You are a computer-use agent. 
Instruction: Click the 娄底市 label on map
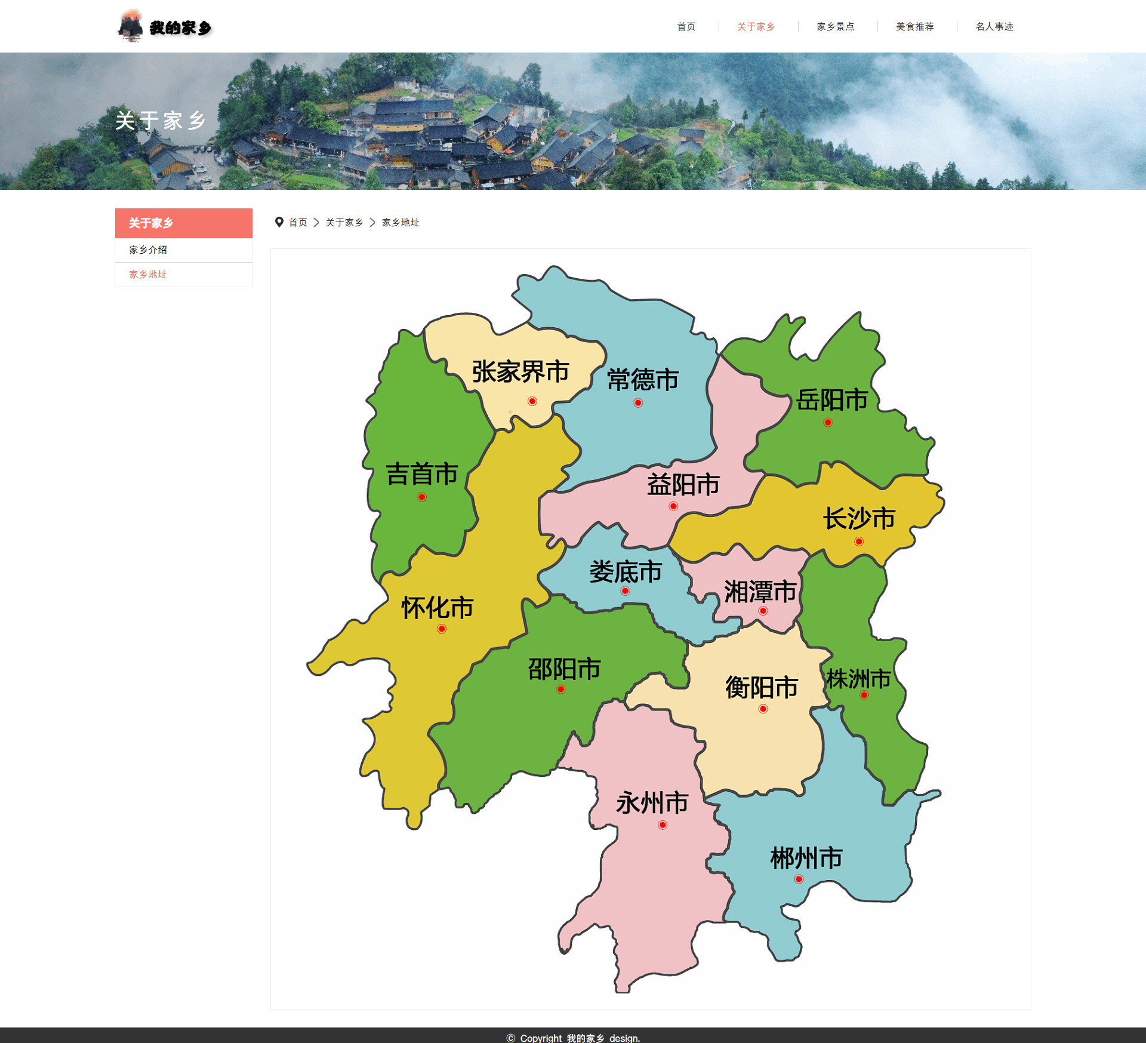pyautogui.click(x=626, y=571)
